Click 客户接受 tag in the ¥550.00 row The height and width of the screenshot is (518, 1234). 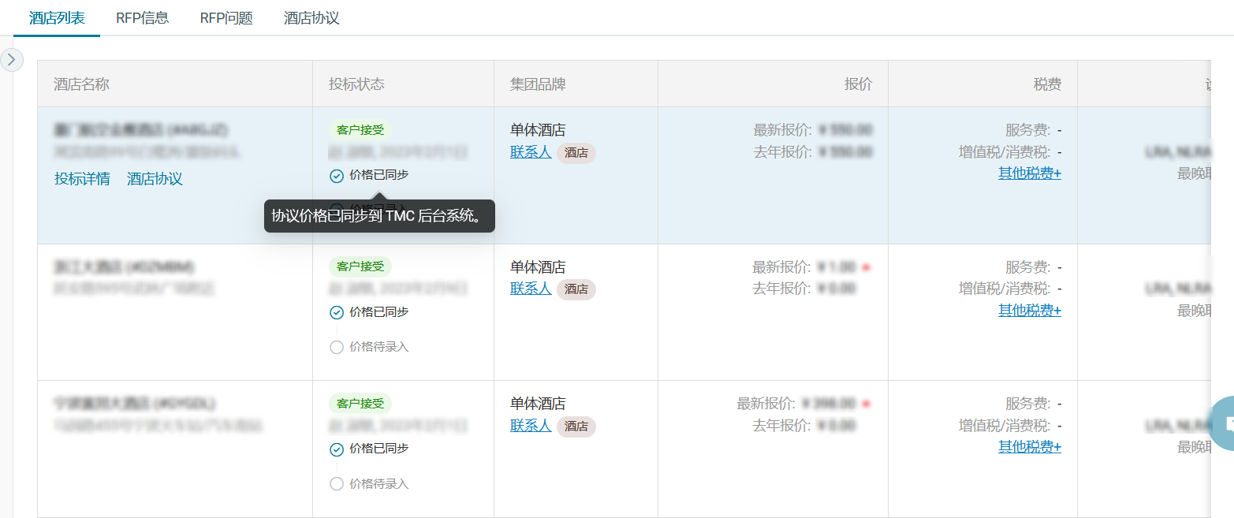[x=360, y=130]
